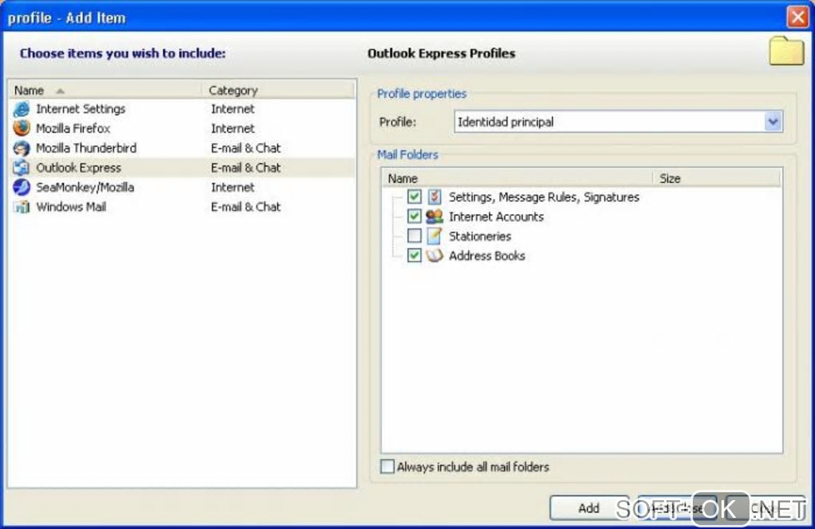Click the Mozilla Thunderbird icon
815x529 pixels.
pyautogui.click(x=22, y=148)
